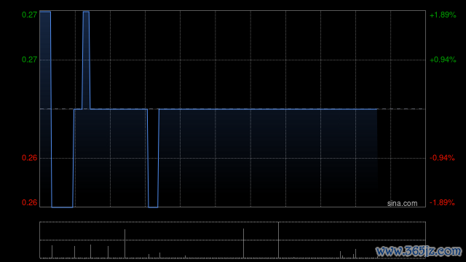This screenshot has height=262, width=466.
Task: Click the red -0.94% axis label
Action: tap(442, 158)
